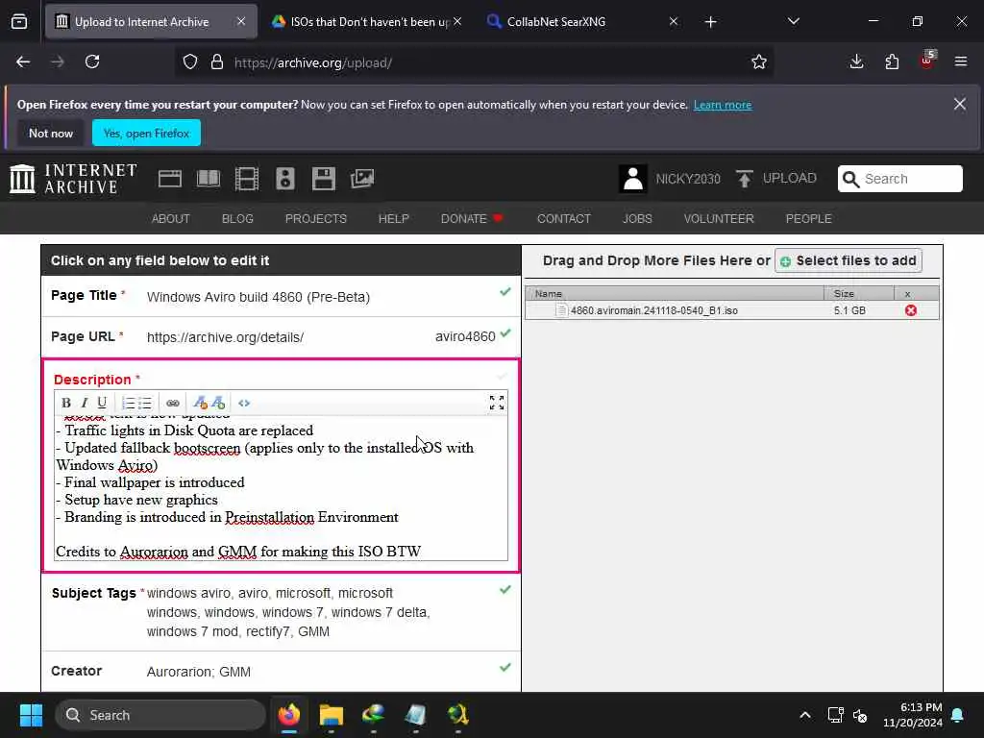
Task: Open the Internet Archive Audio section icon
Action: pos(284,179)
